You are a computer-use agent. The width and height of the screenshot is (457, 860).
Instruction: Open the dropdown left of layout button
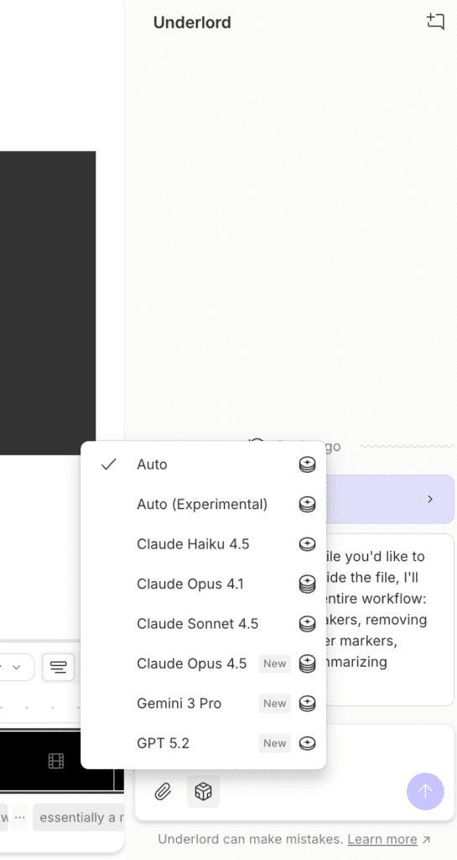click(17, 668)
